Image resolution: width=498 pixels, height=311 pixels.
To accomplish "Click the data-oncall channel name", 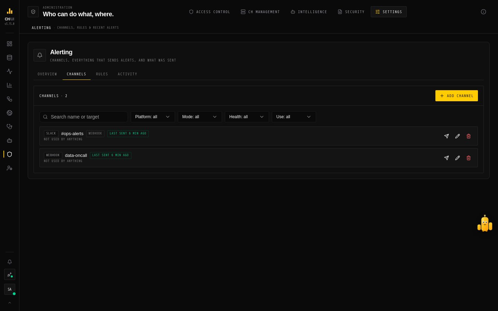I will (x=76, y=155).
